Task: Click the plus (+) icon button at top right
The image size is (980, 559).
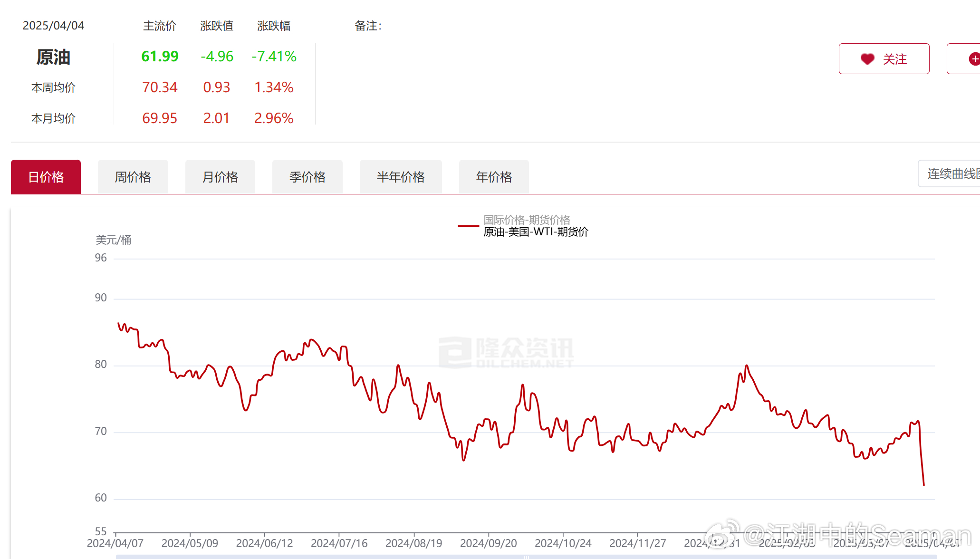Action: (974, 59)
